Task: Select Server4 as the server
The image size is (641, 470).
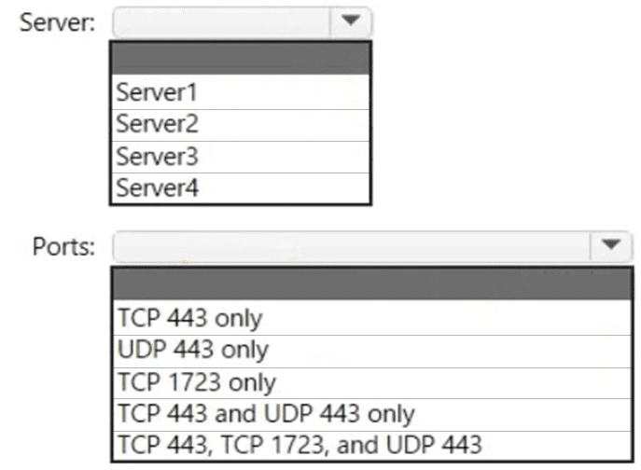Action: pyautogui.click(x=241, y=187)
